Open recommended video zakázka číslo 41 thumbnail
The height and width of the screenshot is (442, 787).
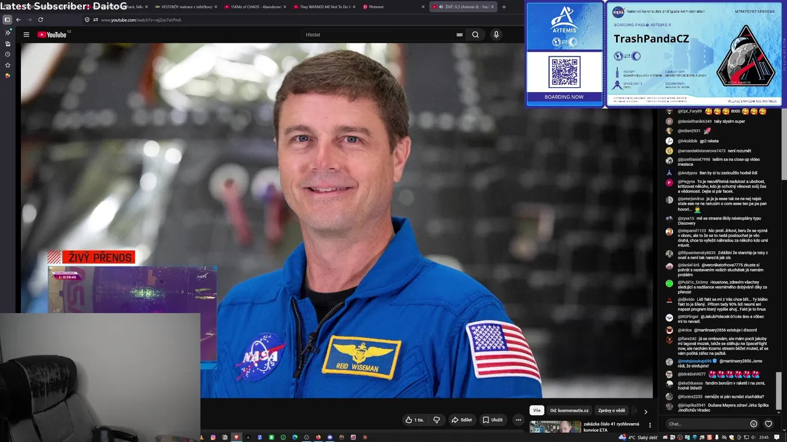pyautogui.click(x=555, y=427)
